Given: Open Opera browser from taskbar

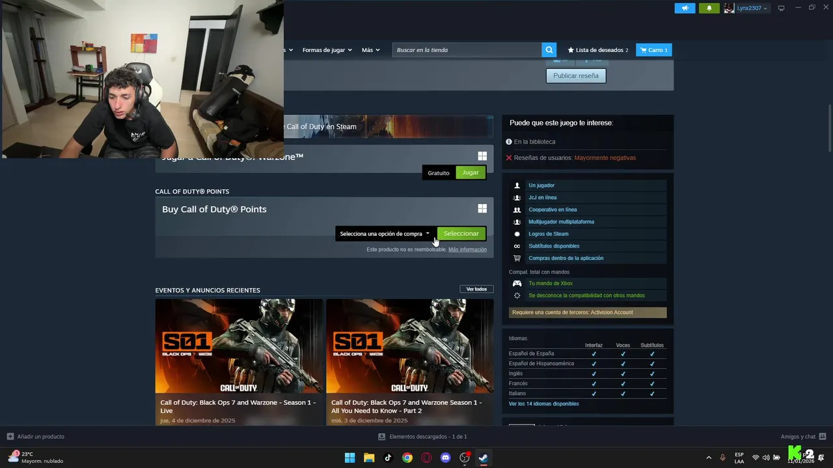Looking at the screenshot, I should coord(426,458).
